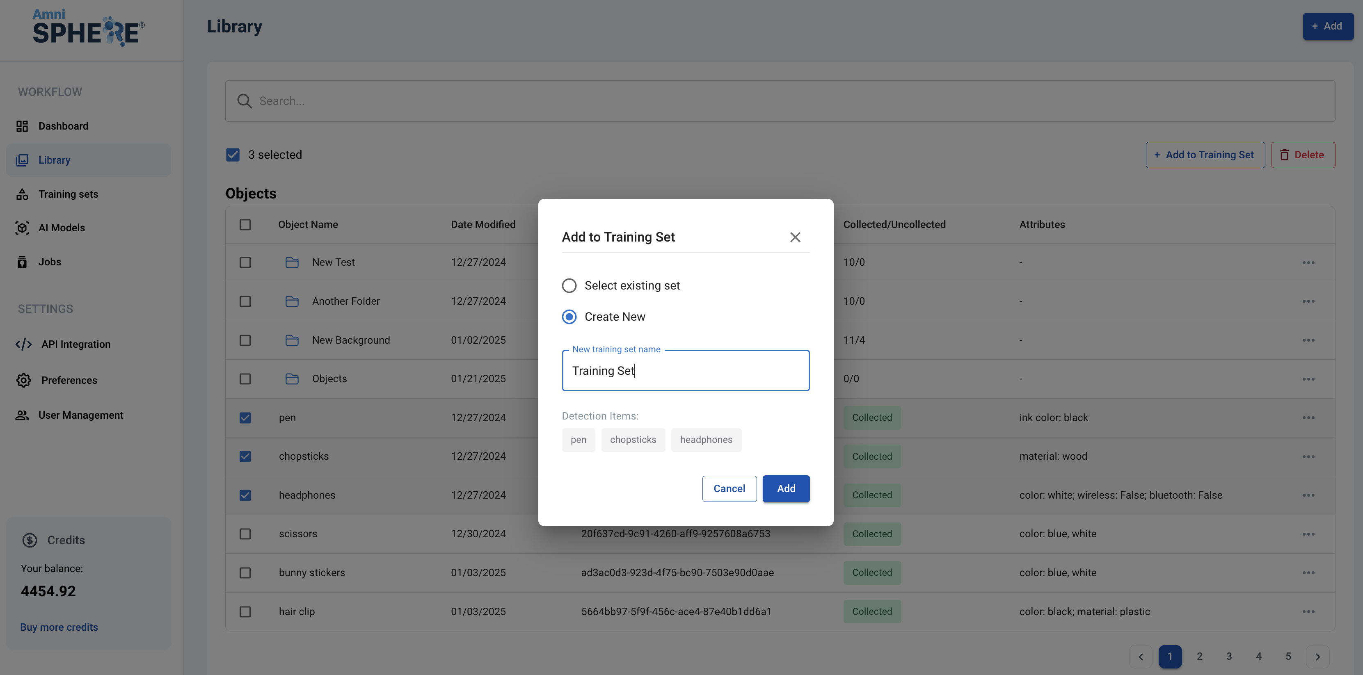Click the Buy more credits link

click(59, 627)
